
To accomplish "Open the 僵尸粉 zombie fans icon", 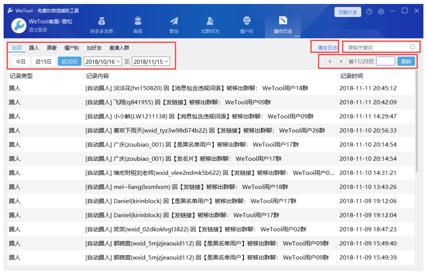I will pyautogui.click(x=247, y=21).
